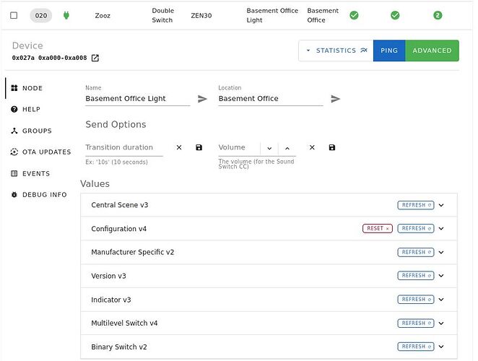This screenshot has height=361, width=478.
Task: Click send icon next to Location field
Action: point(335,99)
